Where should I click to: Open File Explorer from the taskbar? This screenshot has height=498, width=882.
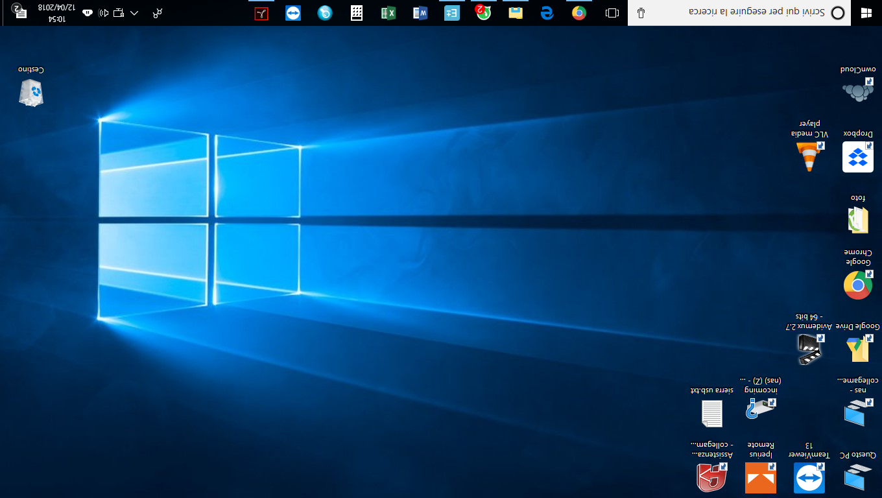pyautogui.click(x=516, y=13)
